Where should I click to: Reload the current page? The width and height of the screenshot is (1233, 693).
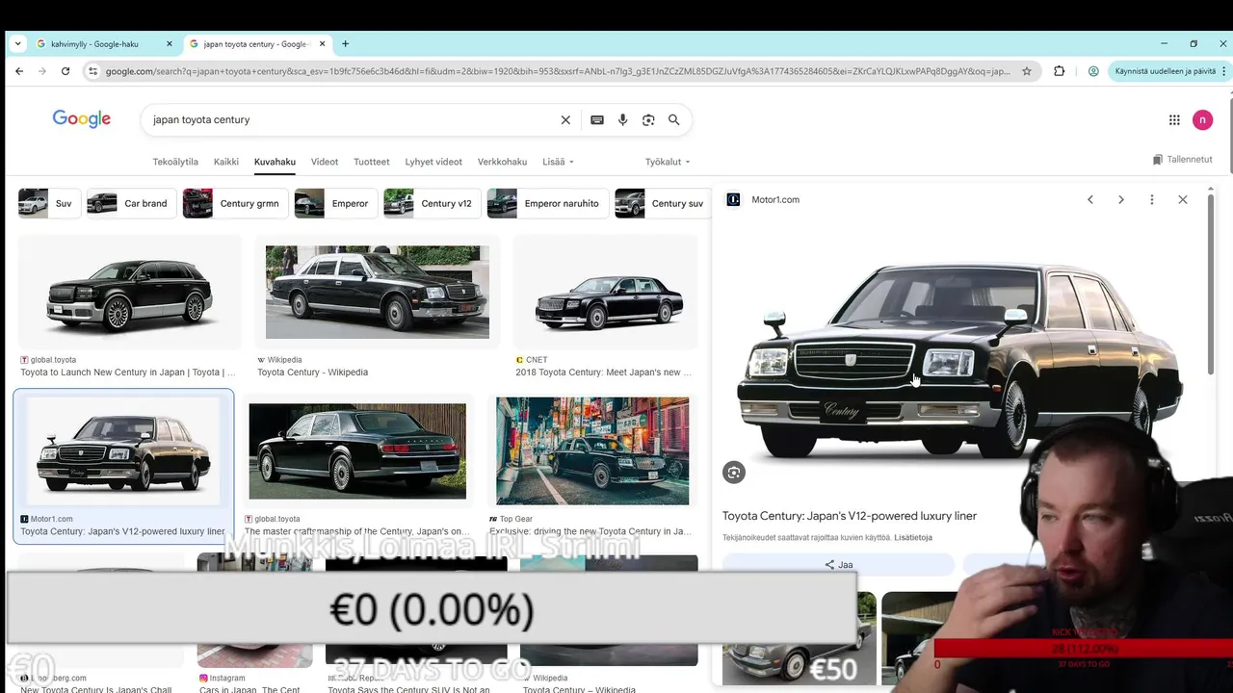66,71
